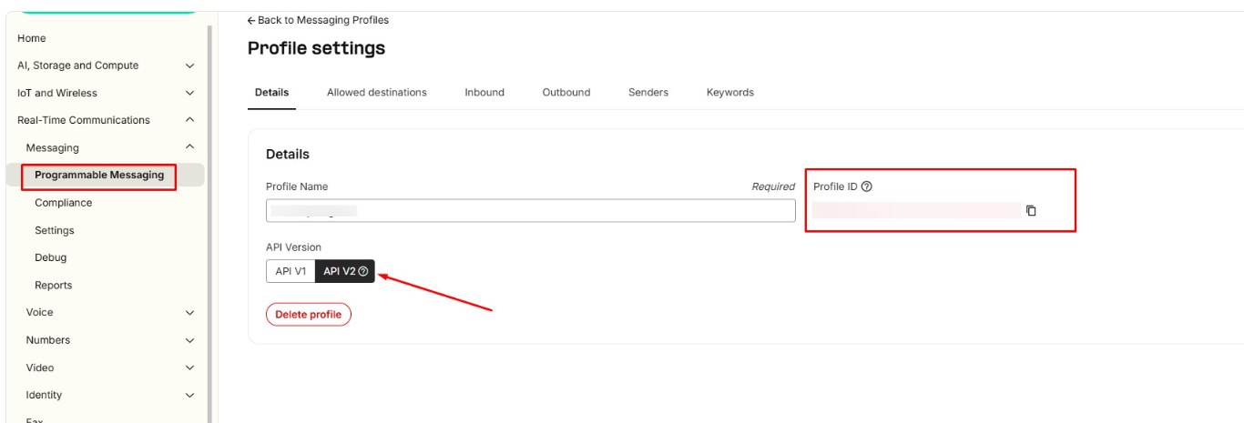Open Compliance in the sidebar
This screenshot has width=1244, height=423.
63,203
